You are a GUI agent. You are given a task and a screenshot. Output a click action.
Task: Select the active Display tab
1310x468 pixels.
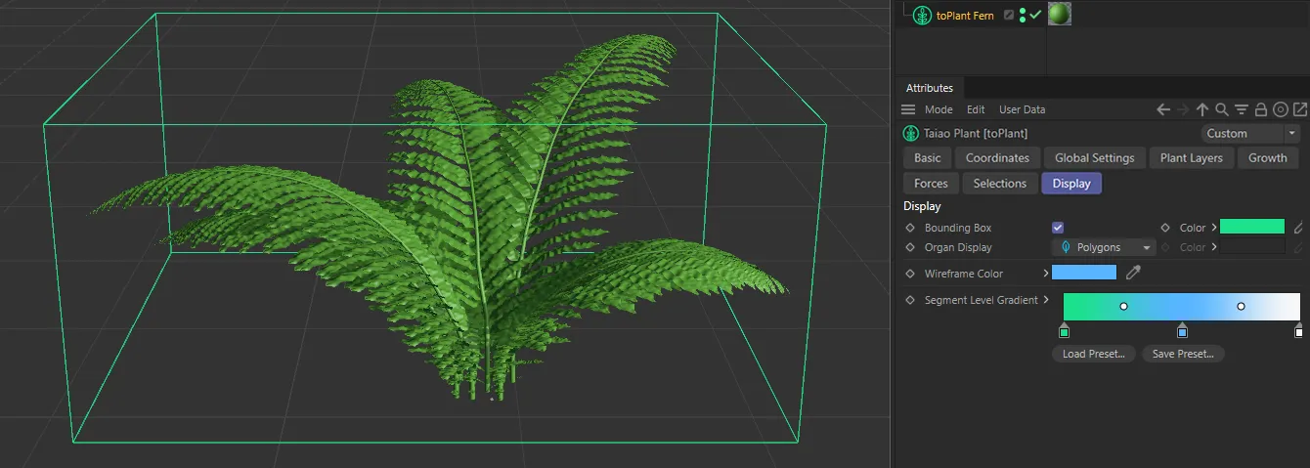1071,183
